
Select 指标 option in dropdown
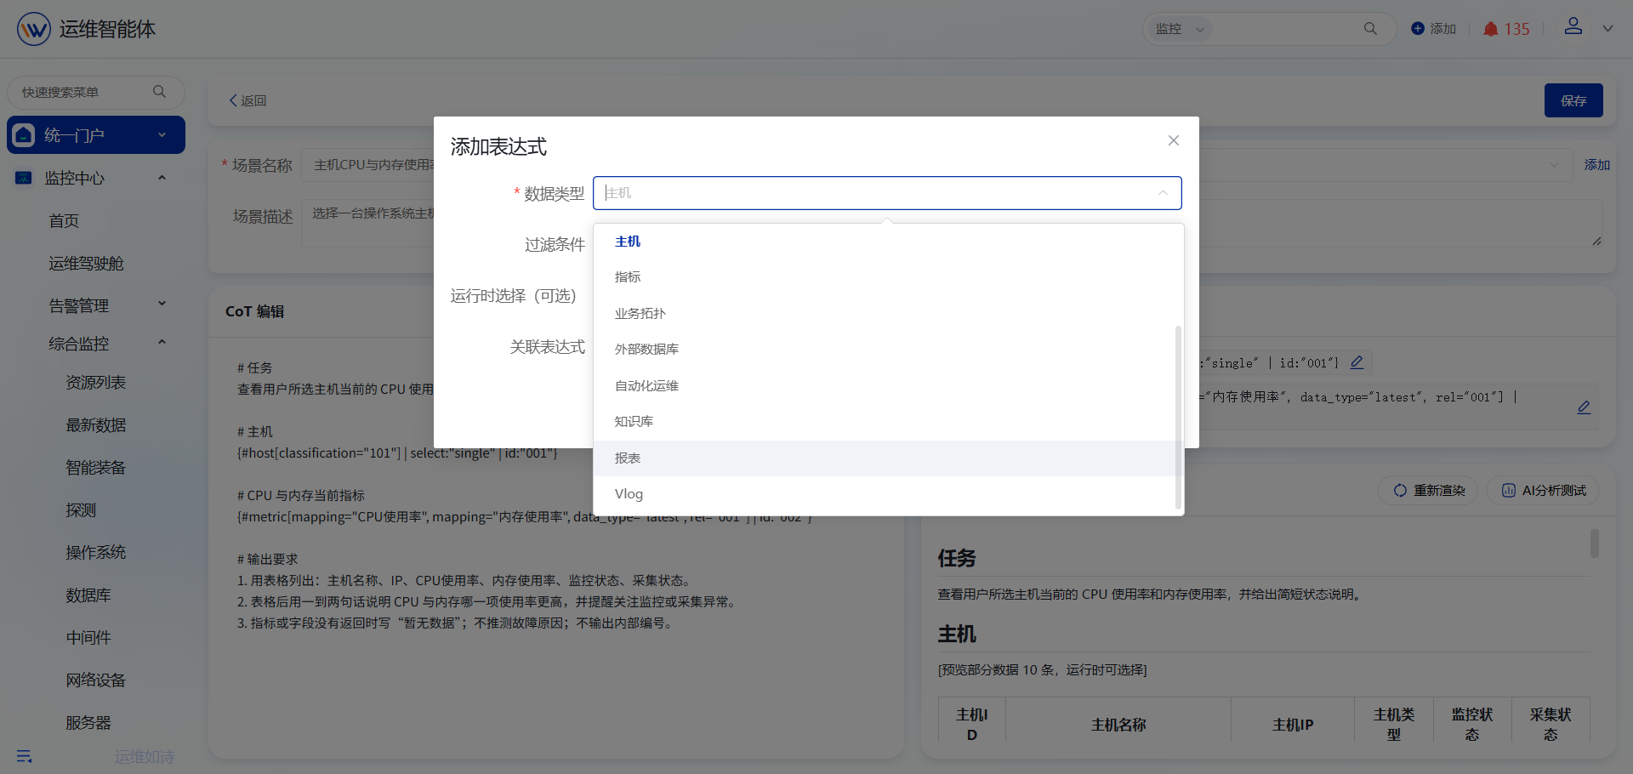point(885,277)
